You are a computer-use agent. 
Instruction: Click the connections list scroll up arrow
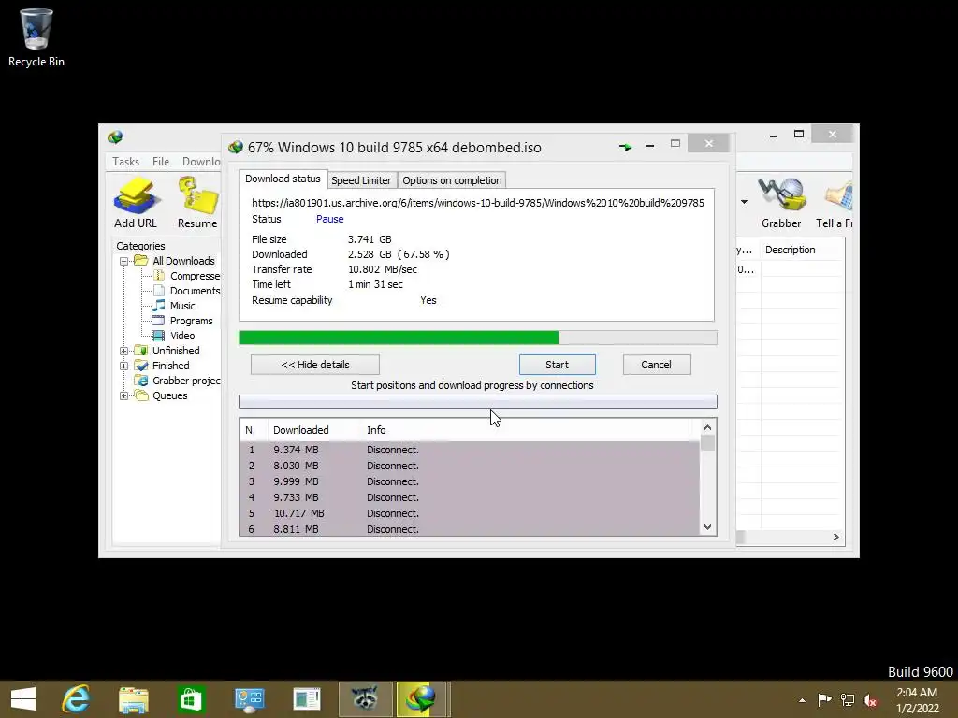coord(707,427)
